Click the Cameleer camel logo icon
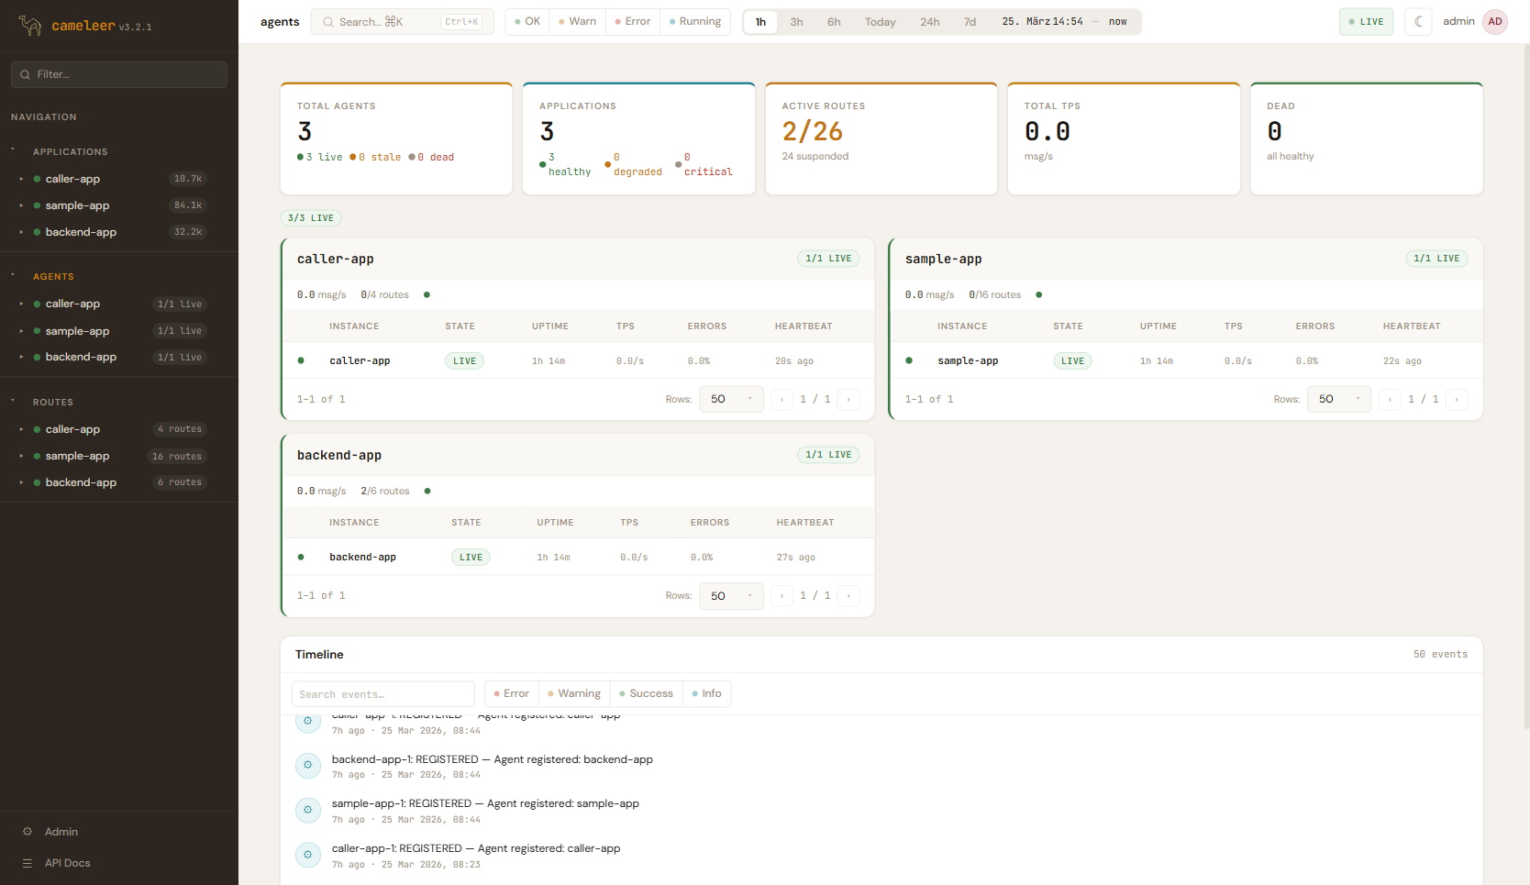 (30, 26)
